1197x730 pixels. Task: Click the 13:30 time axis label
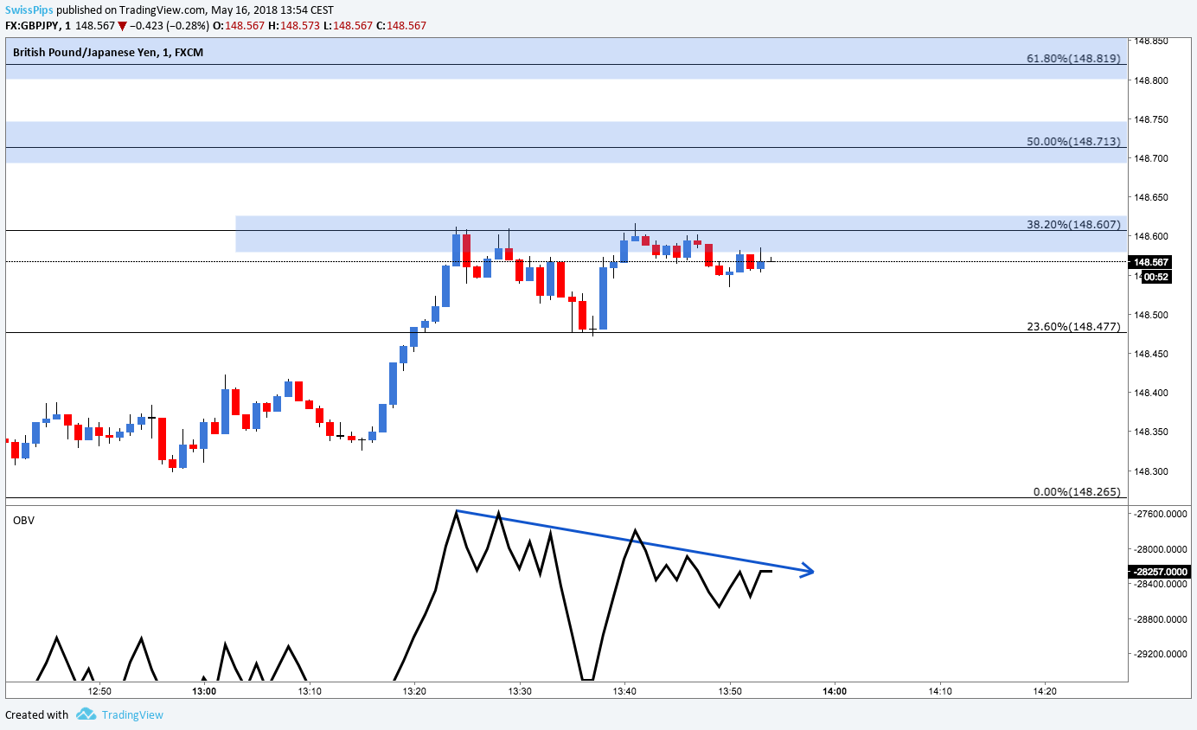(519, 691)
